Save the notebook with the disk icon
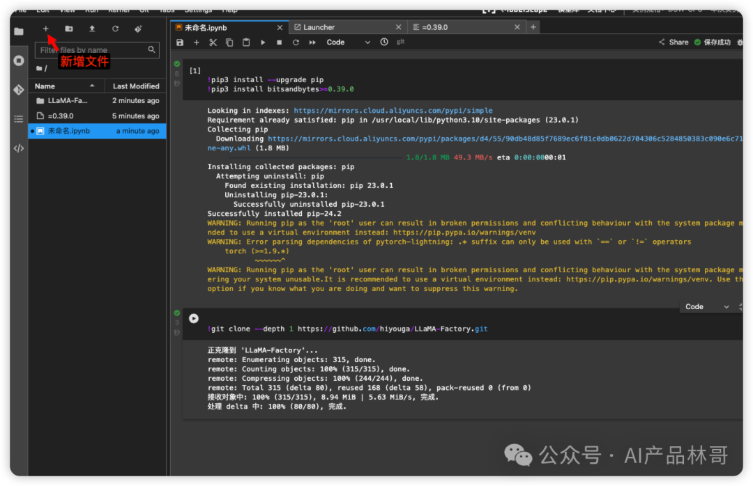Screen dimensions: 753x486 tap(180, 42)
